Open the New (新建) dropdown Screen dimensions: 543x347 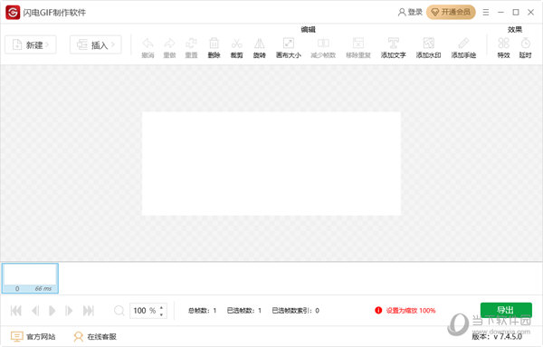click(x=31, y=44)
